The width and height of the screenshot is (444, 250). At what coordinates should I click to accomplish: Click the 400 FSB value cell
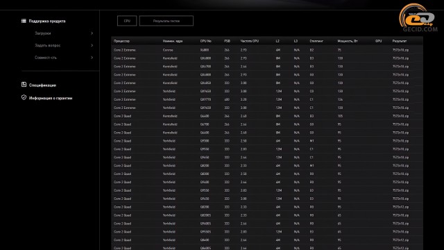click(227, 99)
